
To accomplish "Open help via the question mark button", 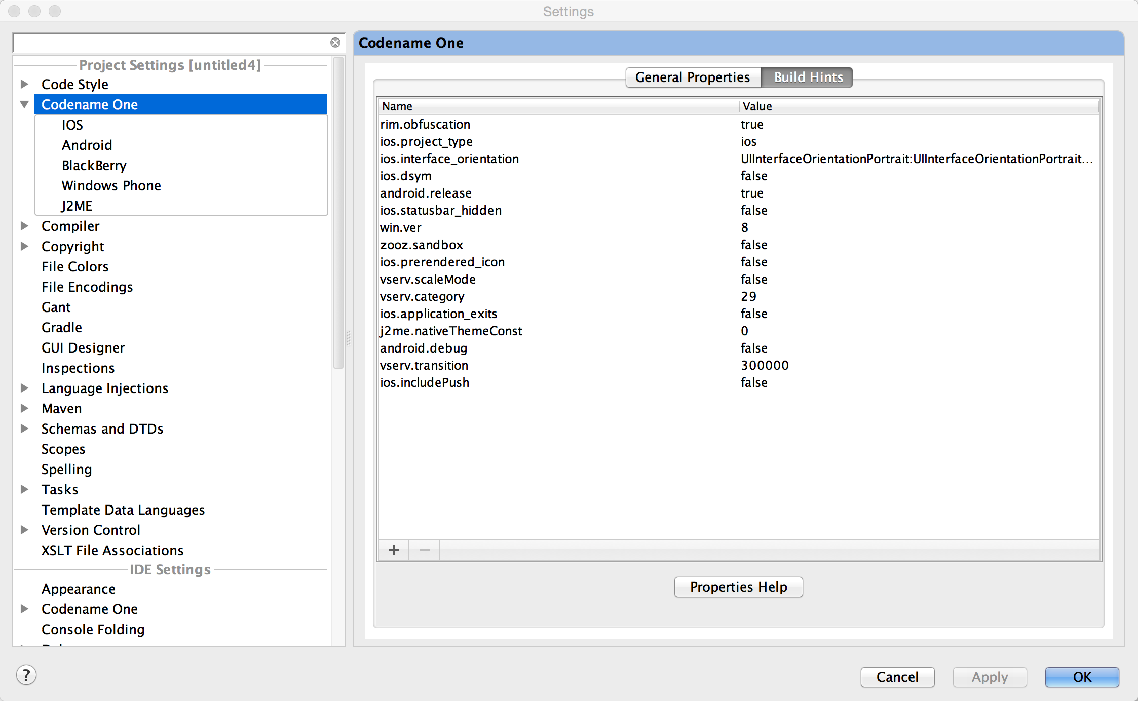I will (x=26, y=675).
